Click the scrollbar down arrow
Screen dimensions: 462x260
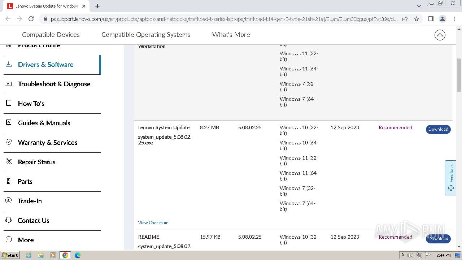(459, 247)
